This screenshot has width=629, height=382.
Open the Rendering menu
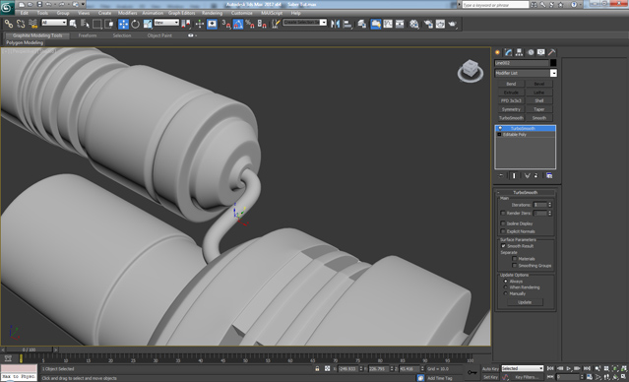tap(212, 13)
